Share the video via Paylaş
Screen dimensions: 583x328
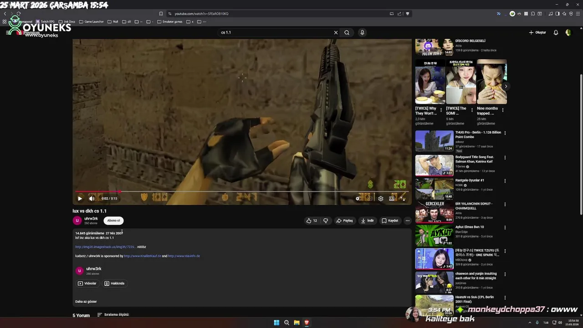coord(344,220)
